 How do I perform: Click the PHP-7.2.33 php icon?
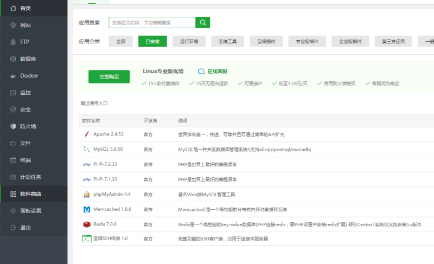pos(87,164)
